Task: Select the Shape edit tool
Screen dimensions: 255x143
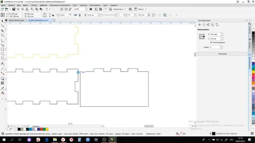Action: 2,26
